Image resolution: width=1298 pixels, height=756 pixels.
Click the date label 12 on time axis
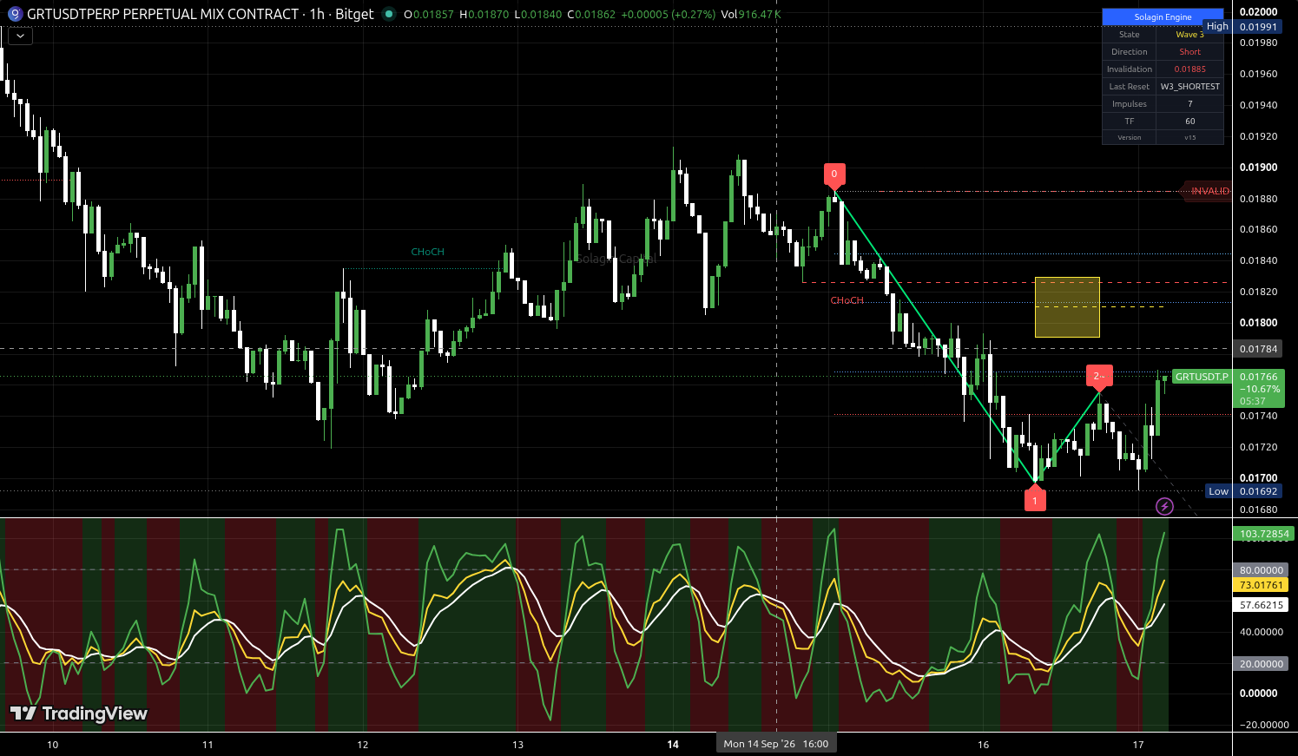click(x=363, y=745)
